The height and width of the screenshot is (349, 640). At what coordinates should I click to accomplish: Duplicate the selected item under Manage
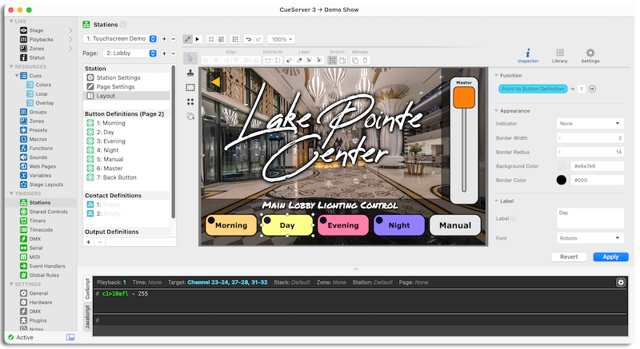[x=355, y=60]
